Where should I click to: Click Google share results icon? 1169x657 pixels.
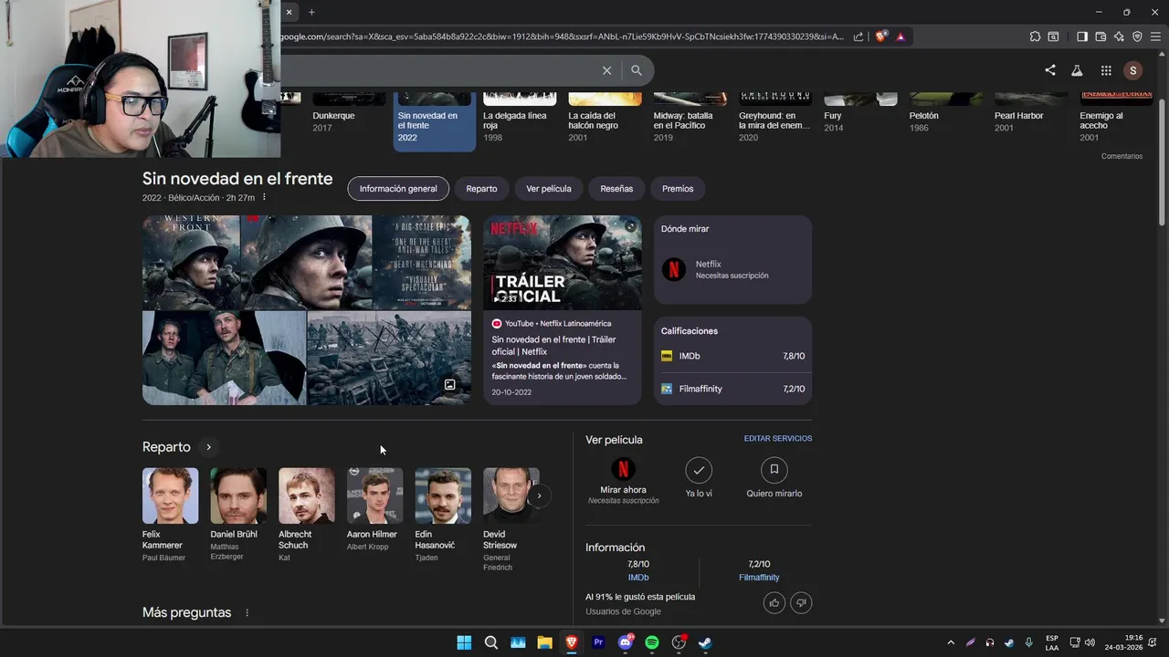(1050, 70)
